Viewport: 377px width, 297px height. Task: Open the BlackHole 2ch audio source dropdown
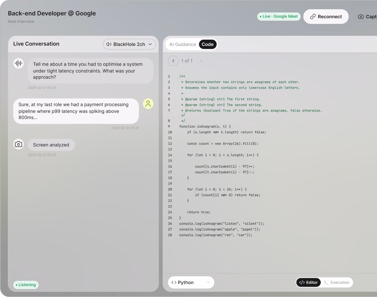point(129,44)
